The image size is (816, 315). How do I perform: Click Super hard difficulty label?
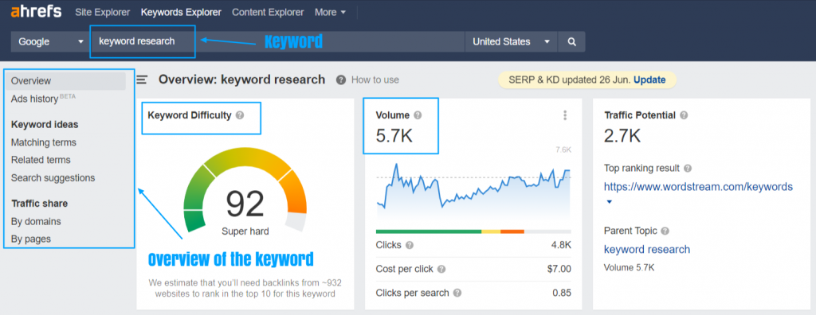click(x=245, y=231)
